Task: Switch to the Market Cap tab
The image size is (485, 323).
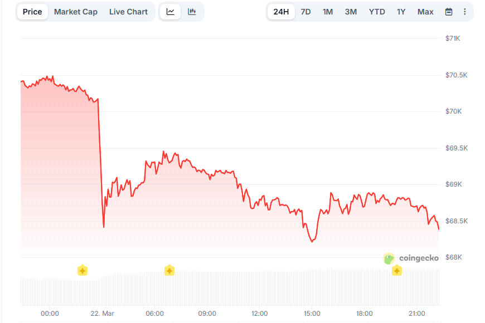Action: coord(76,12)
